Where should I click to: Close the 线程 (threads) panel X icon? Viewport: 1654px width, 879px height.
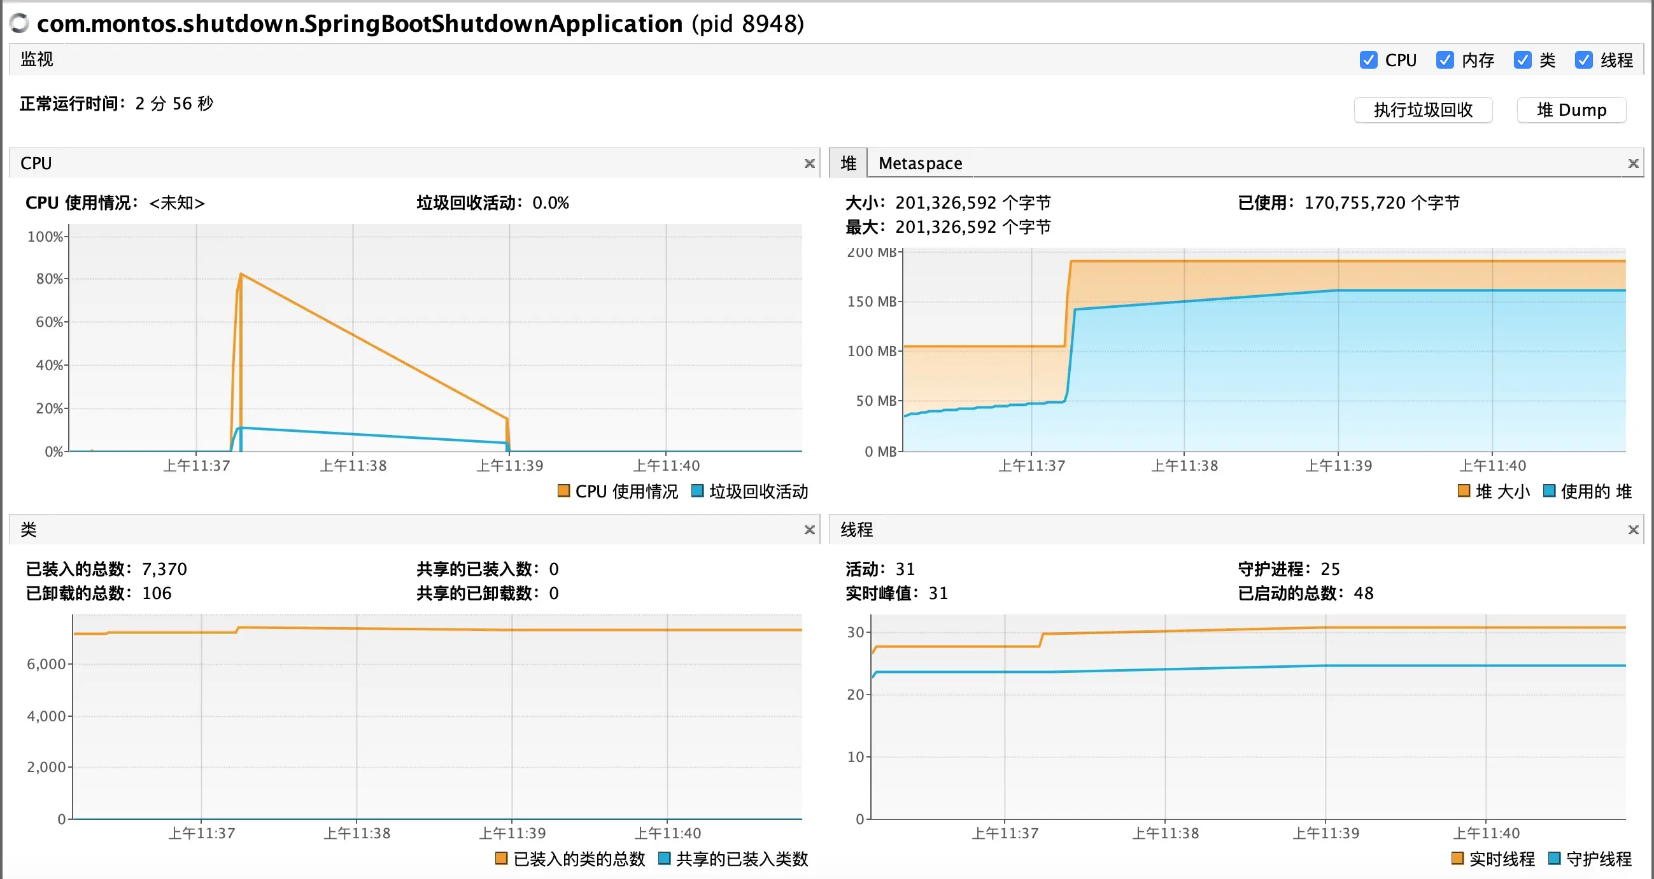[1633, 530]
